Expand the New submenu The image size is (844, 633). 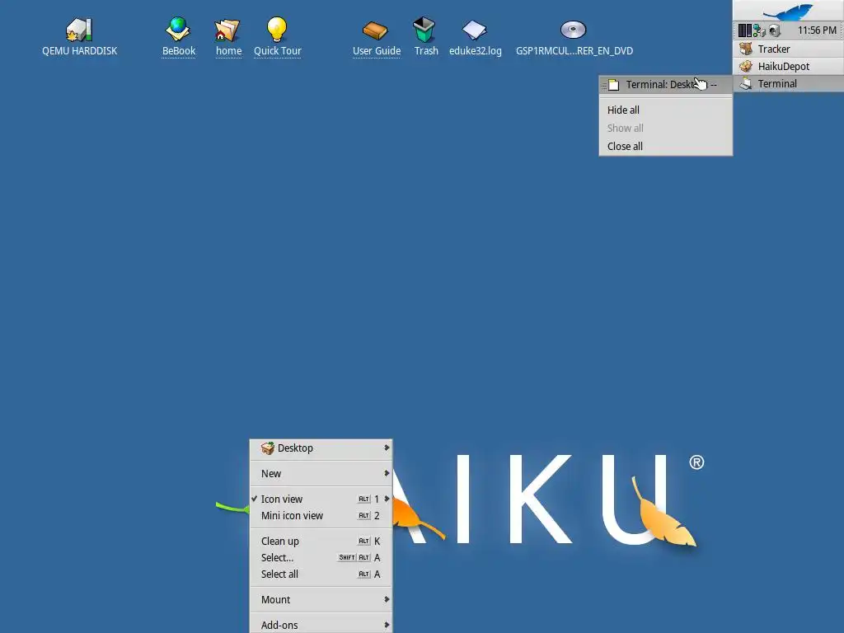pyautogui.click(x=321, y=474)
